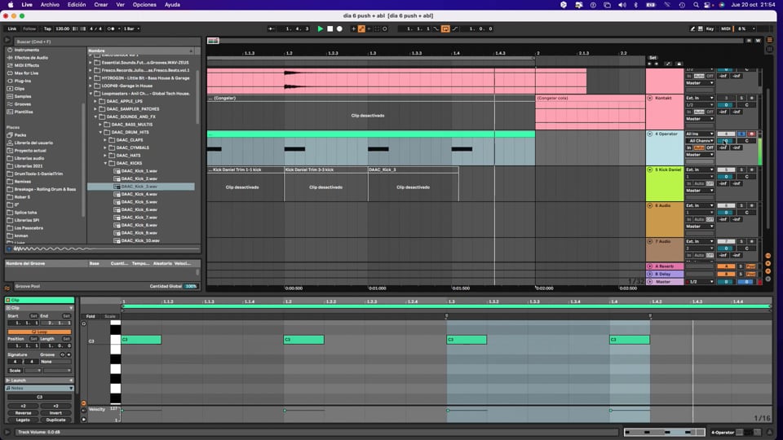This screenshot has height=440, width=783.
Task: Solo the 4 Operator track
Action: [741, 134]
